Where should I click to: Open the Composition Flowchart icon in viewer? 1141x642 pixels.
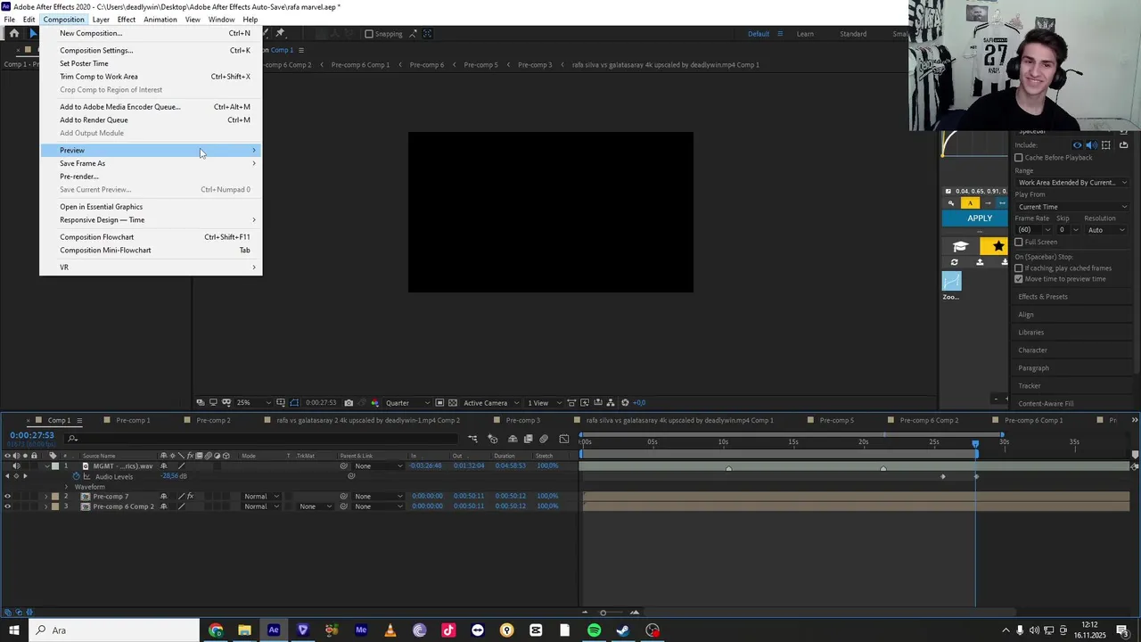(x=611, y=403)
